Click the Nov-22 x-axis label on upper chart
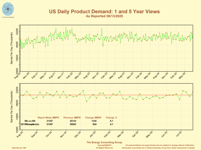Screen dimensions: 201x150 [96, 76]
